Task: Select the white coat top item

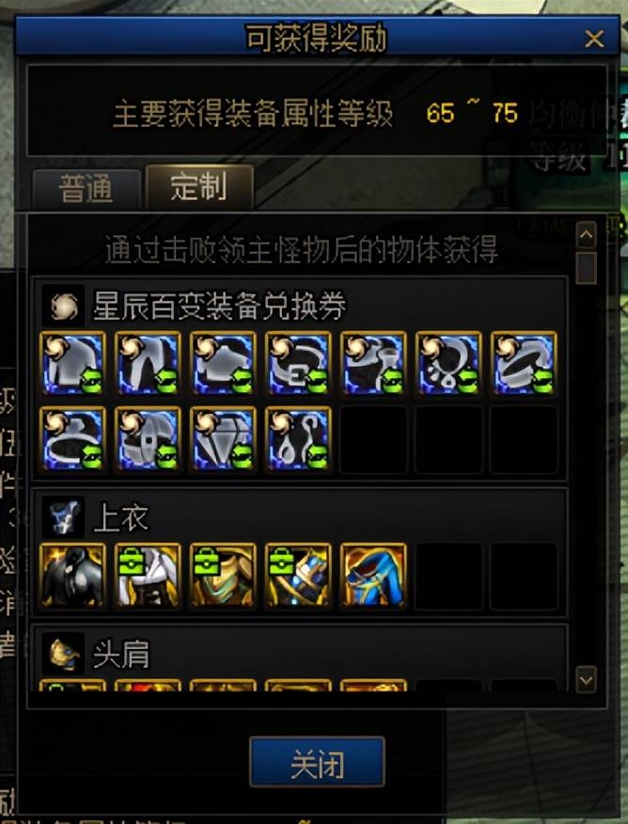Action: tap(149, 576)
